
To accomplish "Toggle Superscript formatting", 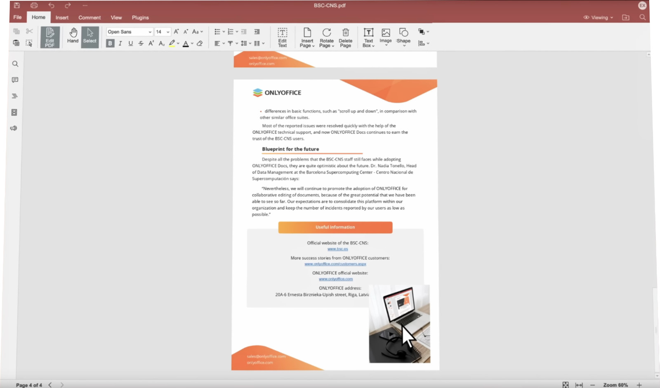I will coord(151,43).
